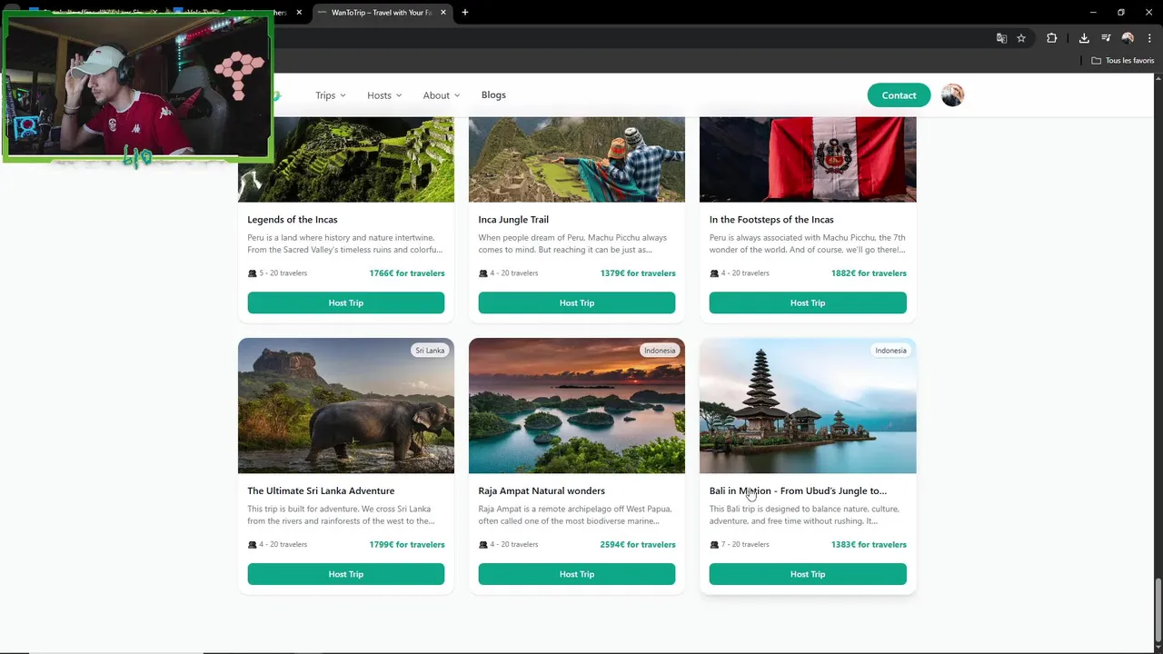Click the 5 - 20 travelers text
Viewport: 1163px width, 654px height.
[283, 273]
